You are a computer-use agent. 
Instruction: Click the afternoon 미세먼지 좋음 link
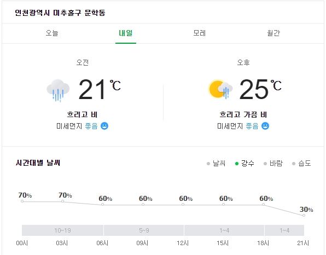(243, 126)
